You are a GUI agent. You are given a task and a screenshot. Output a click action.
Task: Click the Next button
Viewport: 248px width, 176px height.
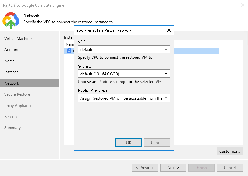[173, 168]
